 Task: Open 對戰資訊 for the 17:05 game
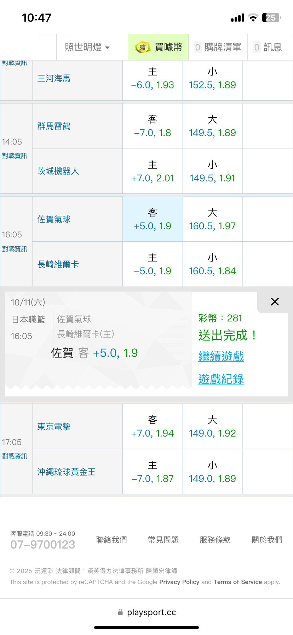coord(15,456)
